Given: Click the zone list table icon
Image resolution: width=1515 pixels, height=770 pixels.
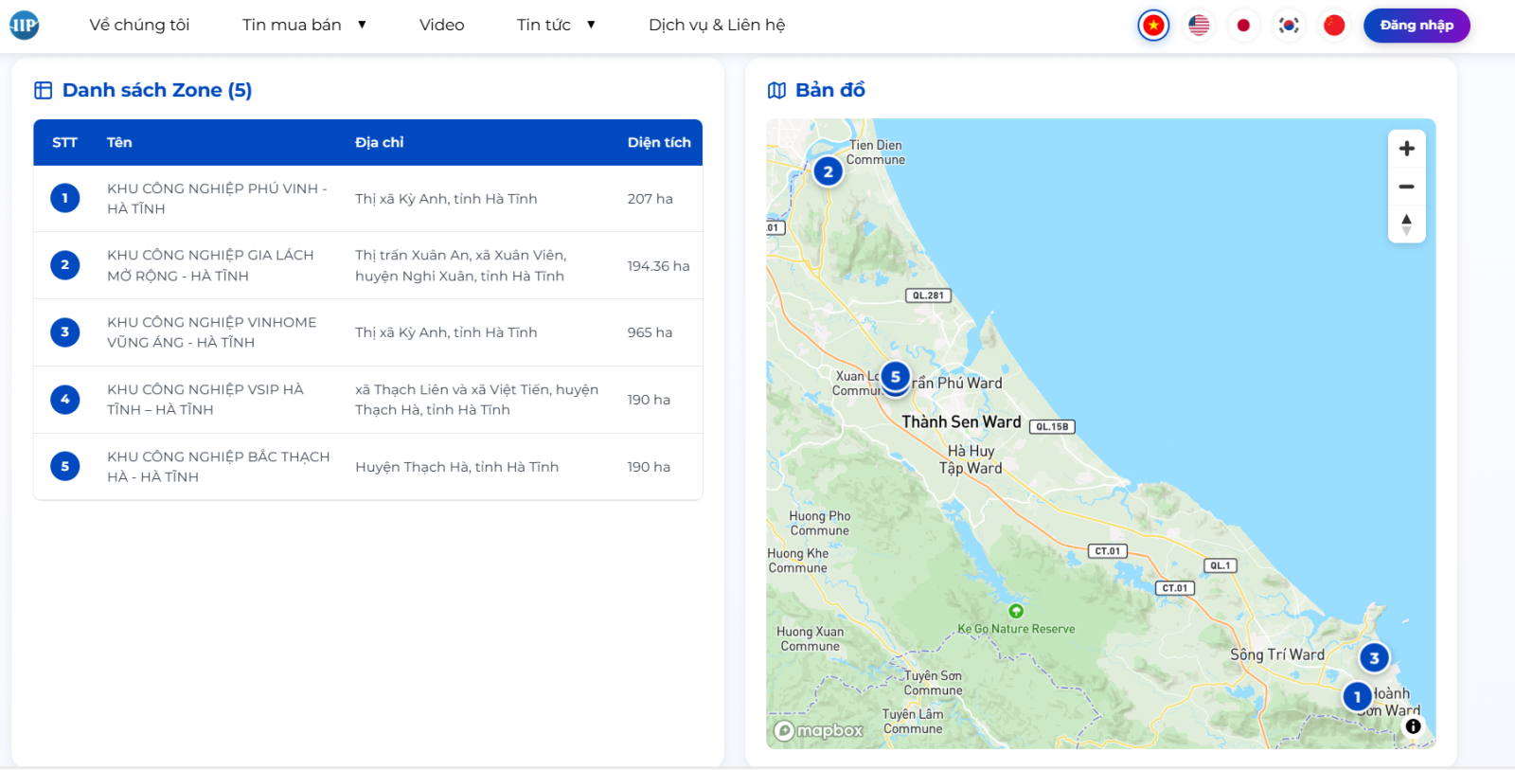Looking at the screenshot, I should tap(44, 90).
